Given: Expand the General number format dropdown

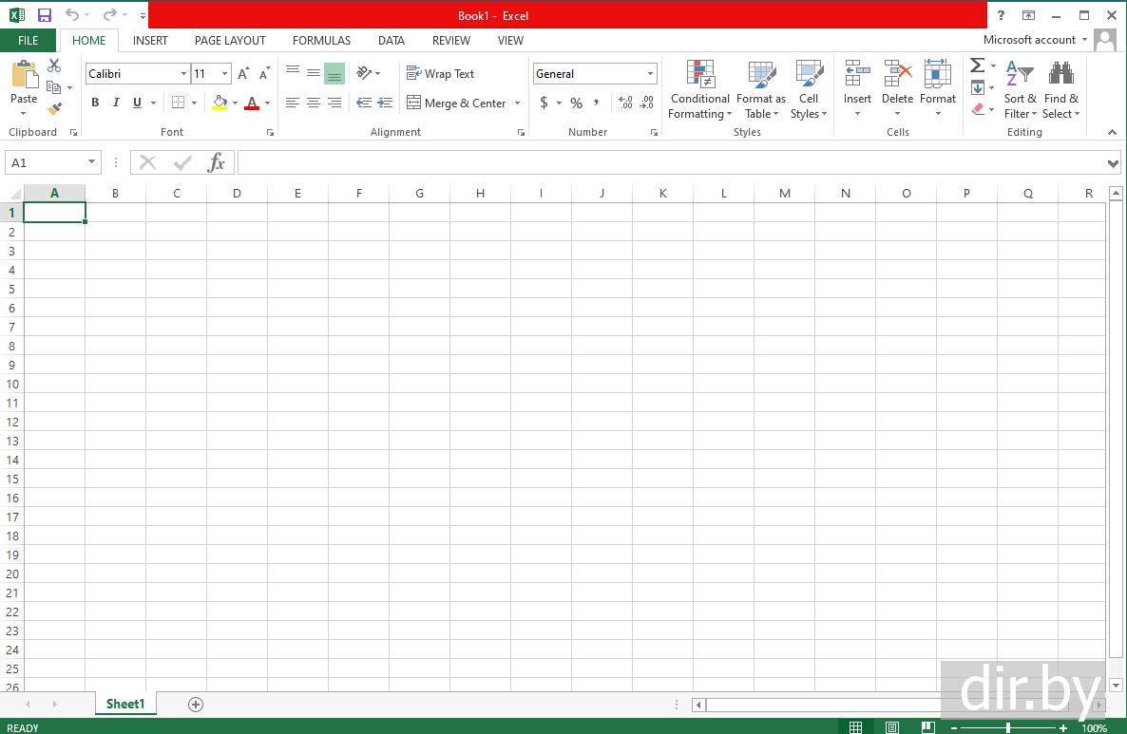Looking at the screenshot, I should 650,74.
